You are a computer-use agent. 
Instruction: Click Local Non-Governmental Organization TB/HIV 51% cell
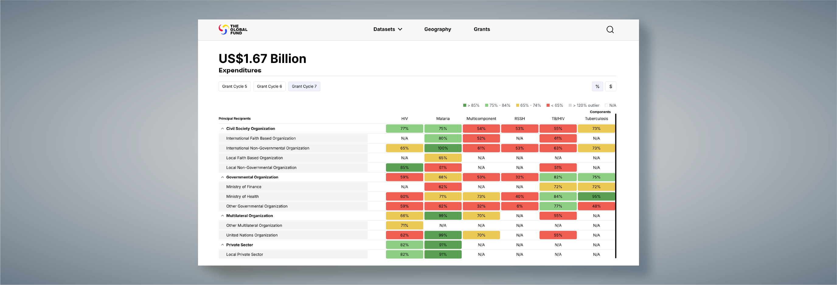click(557, 168)
